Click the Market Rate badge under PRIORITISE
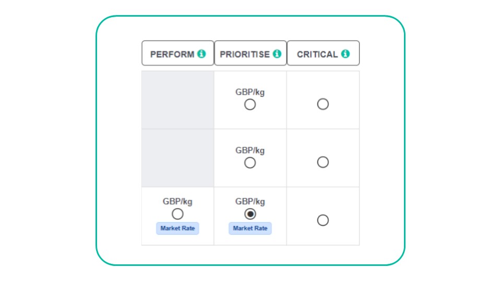The image size is (501, 281). click(250, 228)
